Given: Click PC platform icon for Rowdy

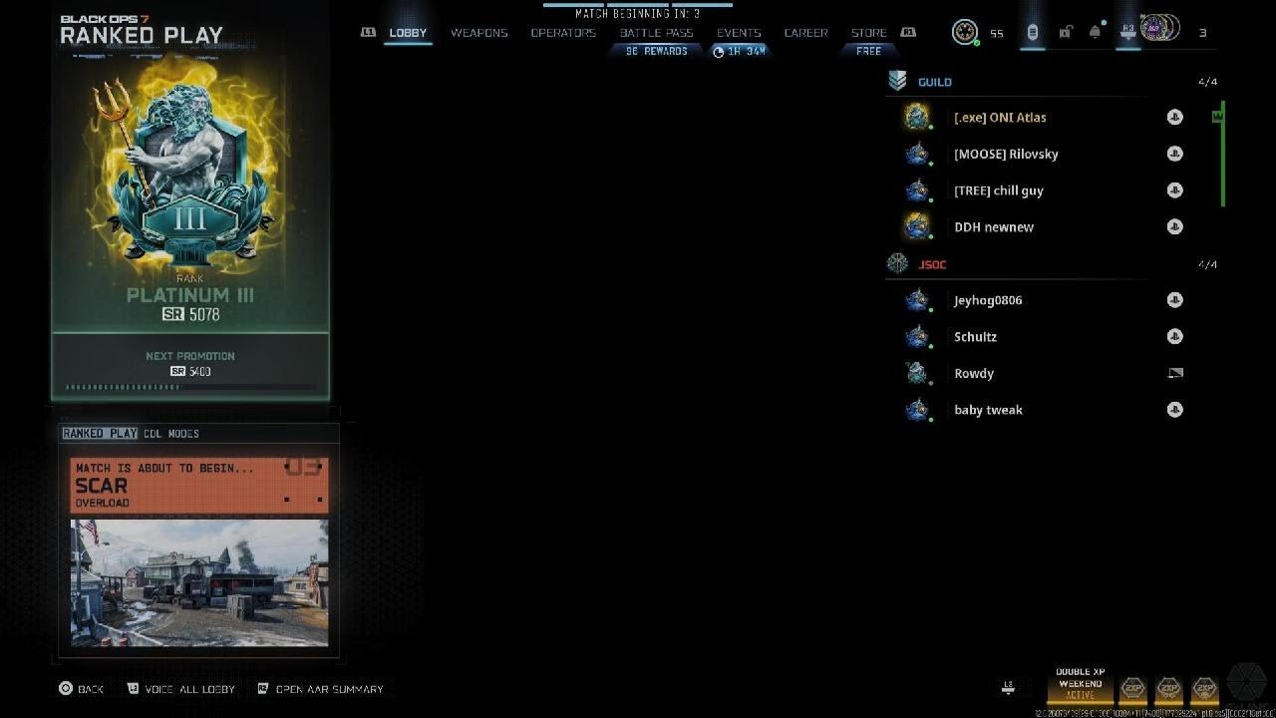Looking at the screenshot, I should point(1175,373).
